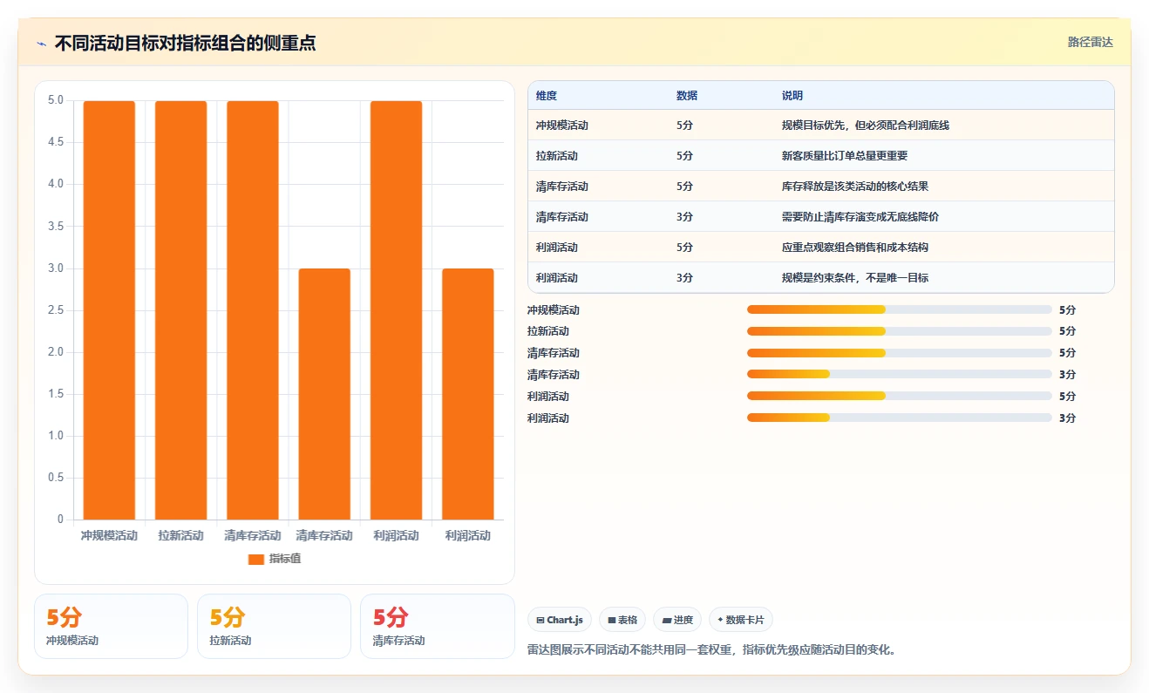Select the text 规模目标优先，但必须配合利润底线
This screenshot has height=693, width=1149.
(x=866, y=126)
